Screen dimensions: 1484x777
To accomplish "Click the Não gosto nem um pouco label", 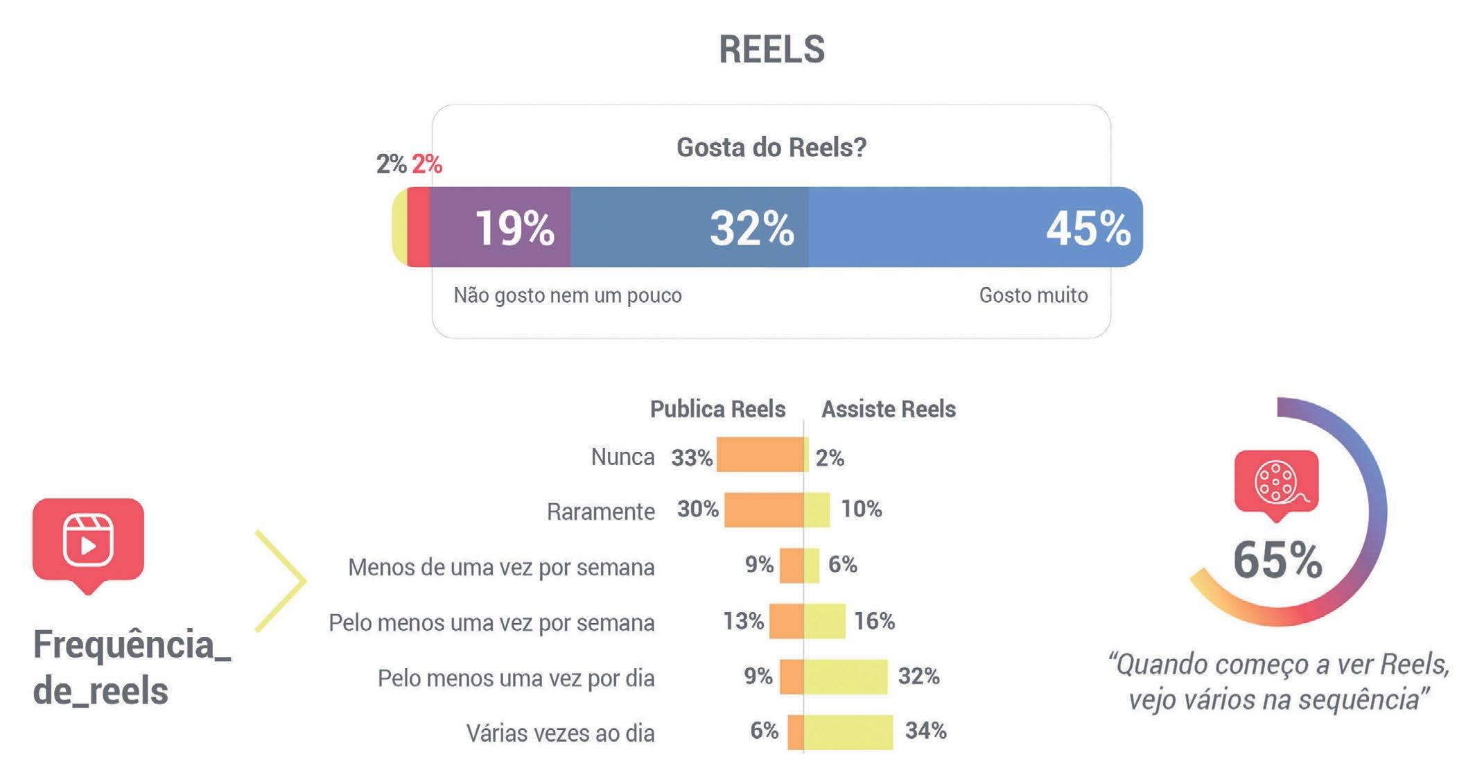I will tap(568, 295).
